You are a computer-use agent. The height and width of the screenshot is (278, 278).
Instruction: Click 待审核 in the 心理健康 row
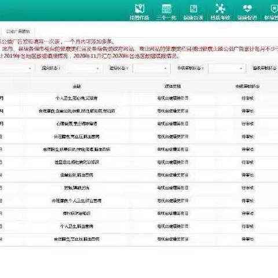(247, 124)
